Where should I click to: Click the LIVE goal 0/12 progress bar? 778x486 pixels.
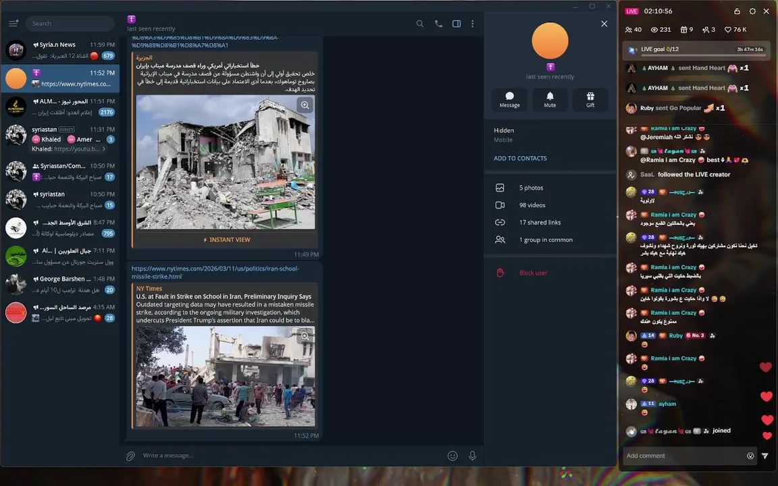pos(697,50)
